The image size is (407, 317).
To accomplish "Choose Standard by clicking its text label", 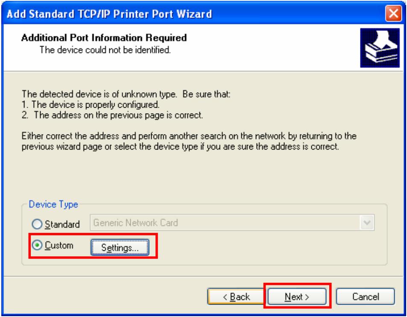I will tap(62, 224).
